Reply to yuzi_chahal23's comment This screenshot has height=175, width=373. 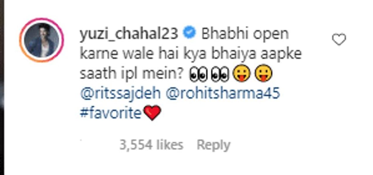tap(213, 145)
